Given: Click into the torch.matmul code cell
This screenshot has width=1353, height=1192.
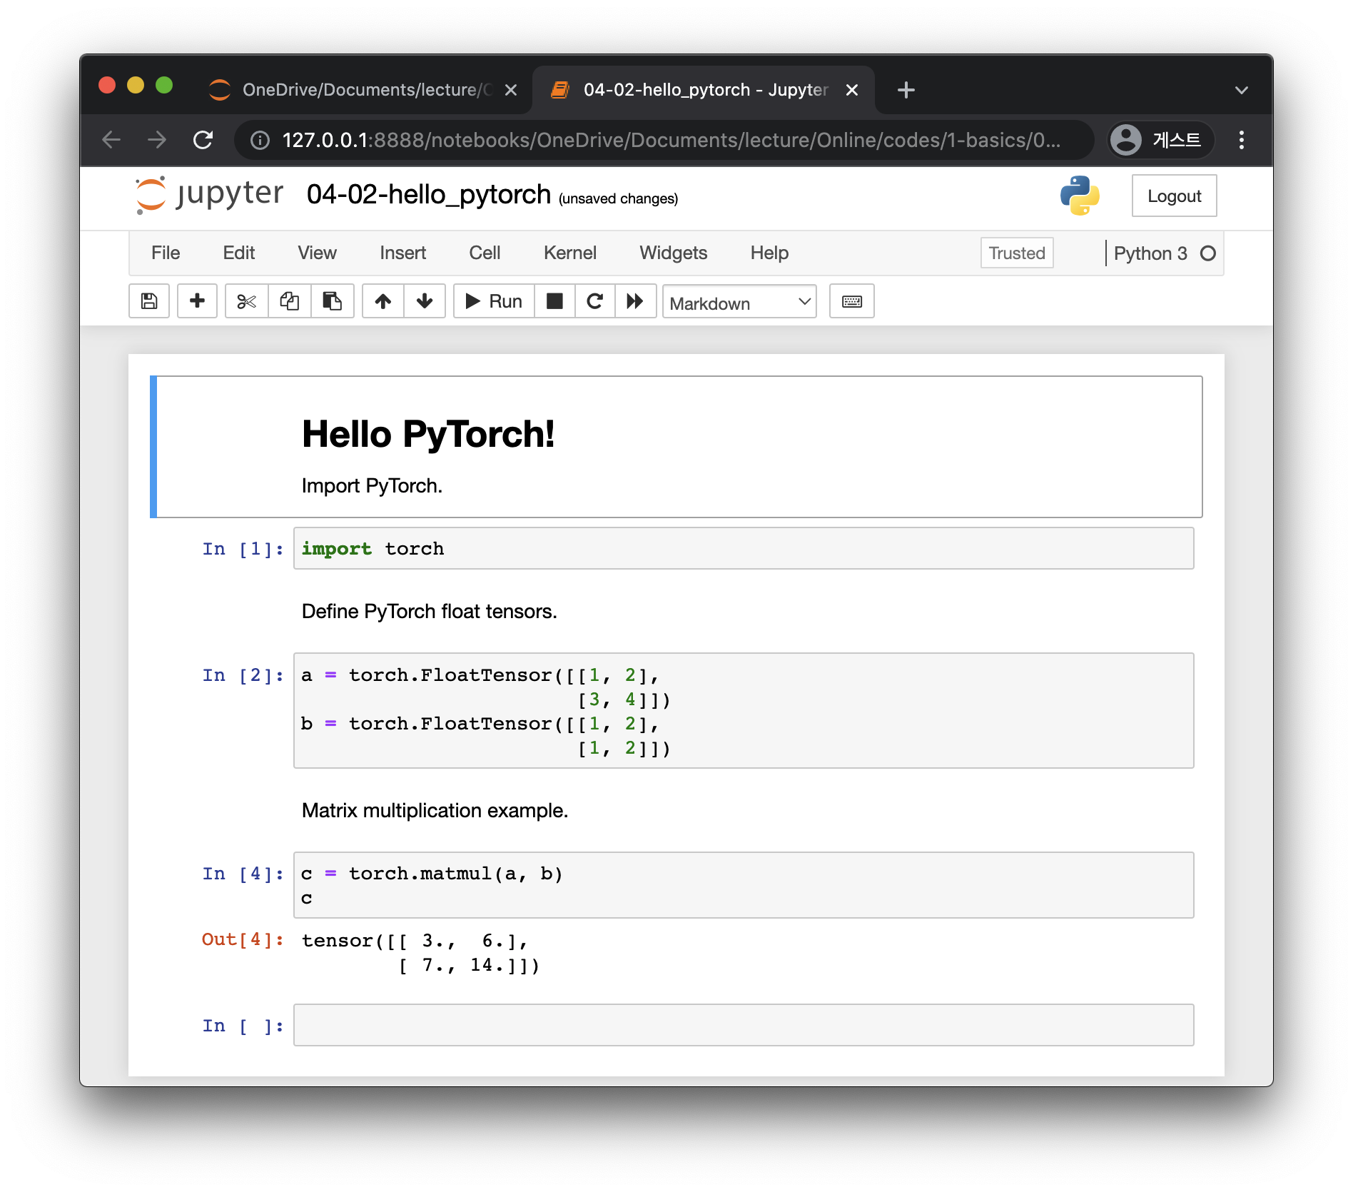Looking at the screenshot, I should point(744,885).
